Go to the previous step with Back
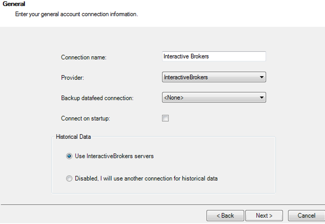Image resolution: width=325 pixels, height=224 pixels. 225,216
